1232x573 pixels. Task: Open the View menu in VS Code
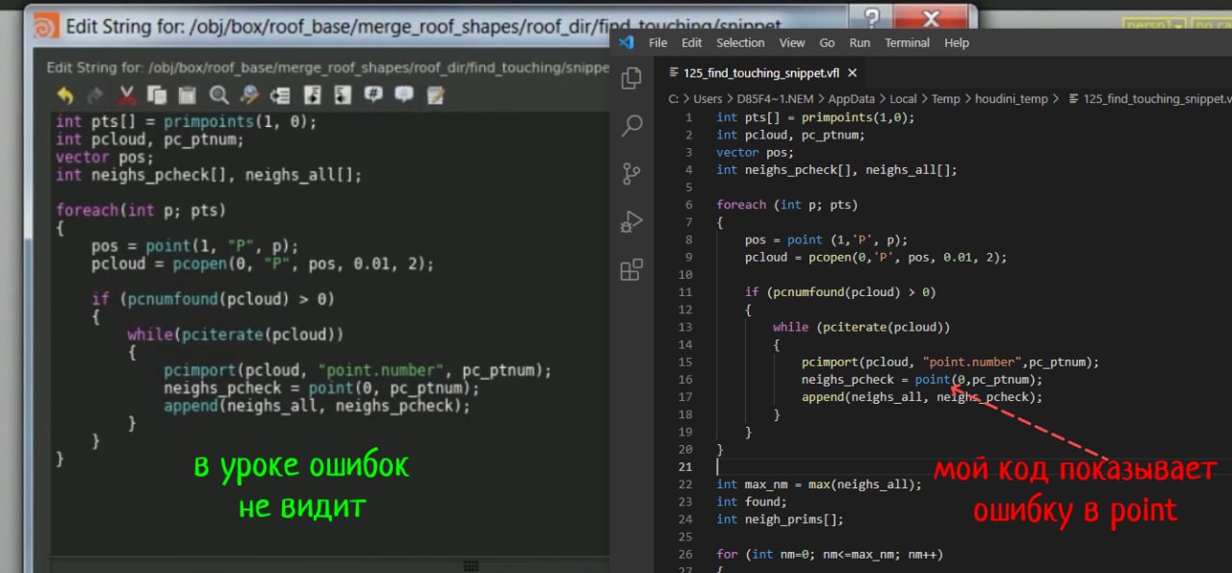click(792, 42)
